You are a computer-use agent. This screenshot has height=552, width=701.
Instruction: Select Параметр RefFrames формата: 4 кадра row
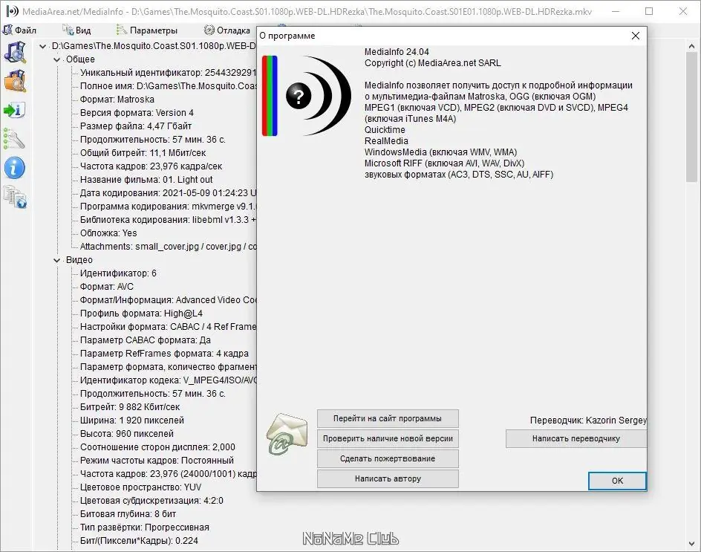click(x=164, y=354)
